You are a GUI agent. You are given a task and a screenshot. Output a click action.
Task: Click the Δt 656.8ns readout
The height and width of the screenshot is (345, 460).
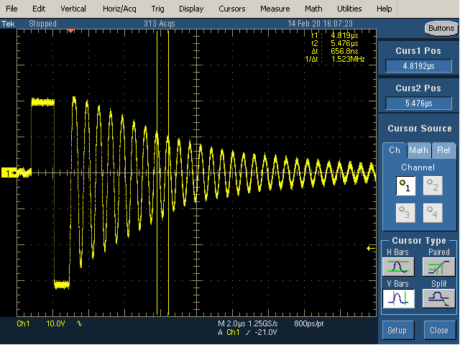point(335,51)
